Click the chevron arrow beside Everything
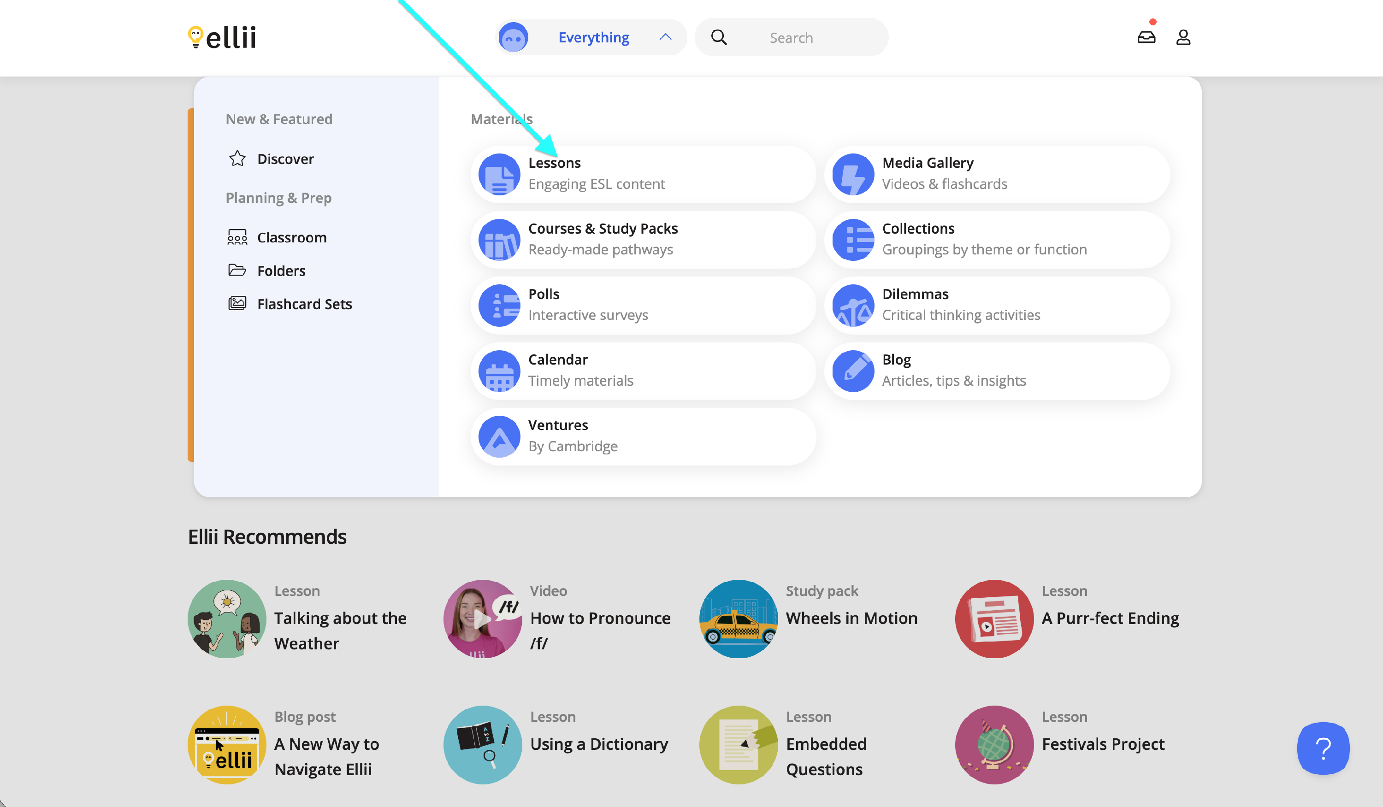1383x807 pixels. point(665,37)
